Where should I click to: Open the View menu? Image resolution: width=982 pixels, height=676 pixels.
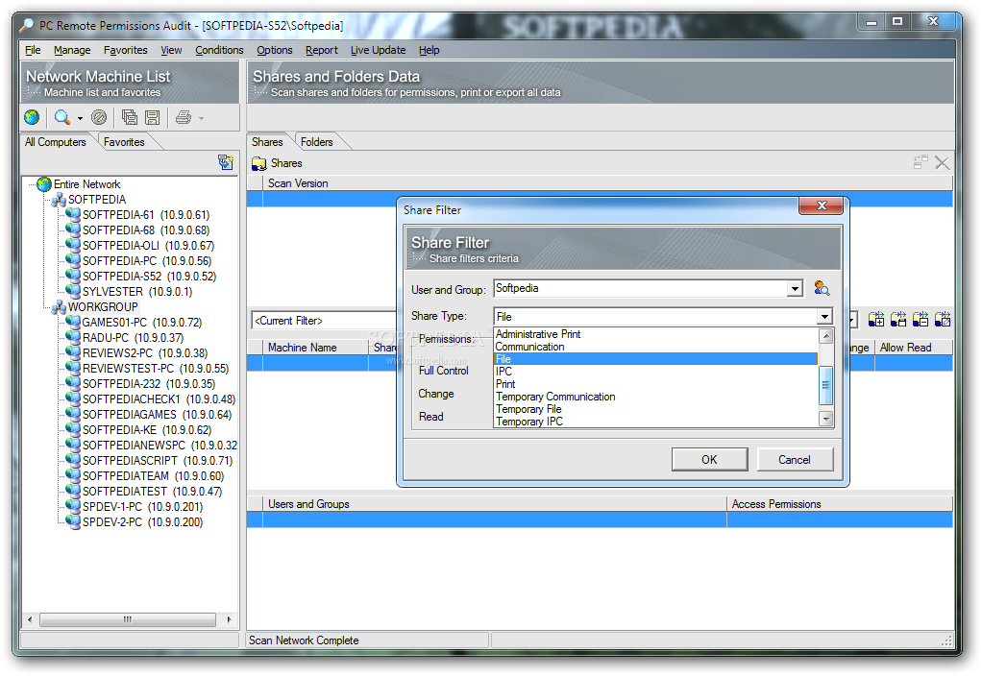pyautogui.click(x=171, y=50)
